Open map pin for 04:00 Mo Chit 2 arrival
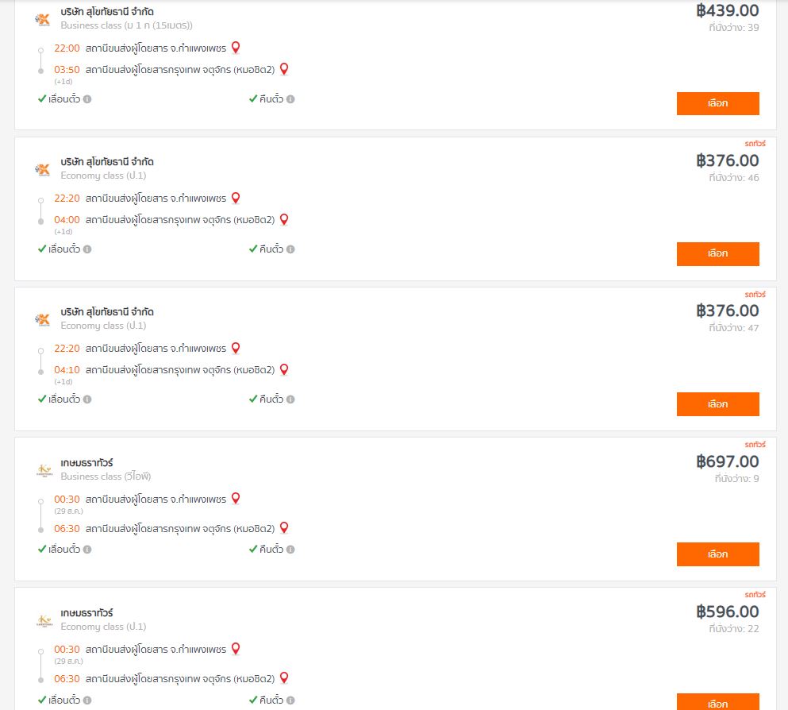 284,219
